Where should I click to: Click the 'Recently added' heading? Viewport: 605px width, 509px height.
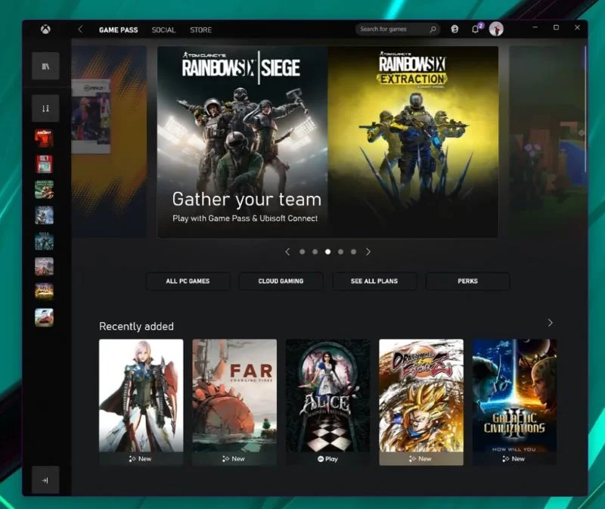[136, 327]
